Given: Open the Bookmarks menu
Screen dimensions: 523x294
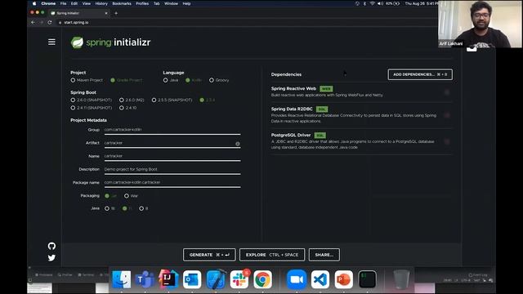Looking at the screenshot, I should click(122, 3).
